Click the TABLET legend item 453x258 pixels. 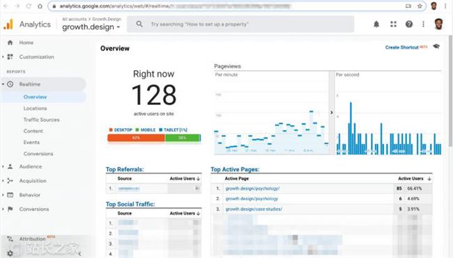[x=173, y=130]
